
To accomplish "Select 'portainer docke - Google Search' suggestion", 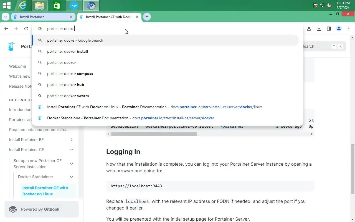I will click(x=166, y=40).
